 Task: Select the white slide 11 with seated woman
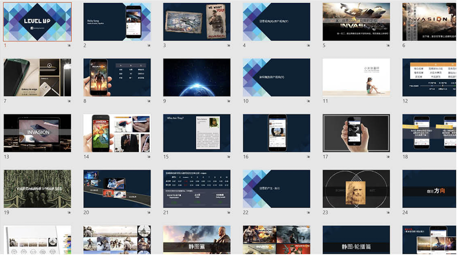356,77
